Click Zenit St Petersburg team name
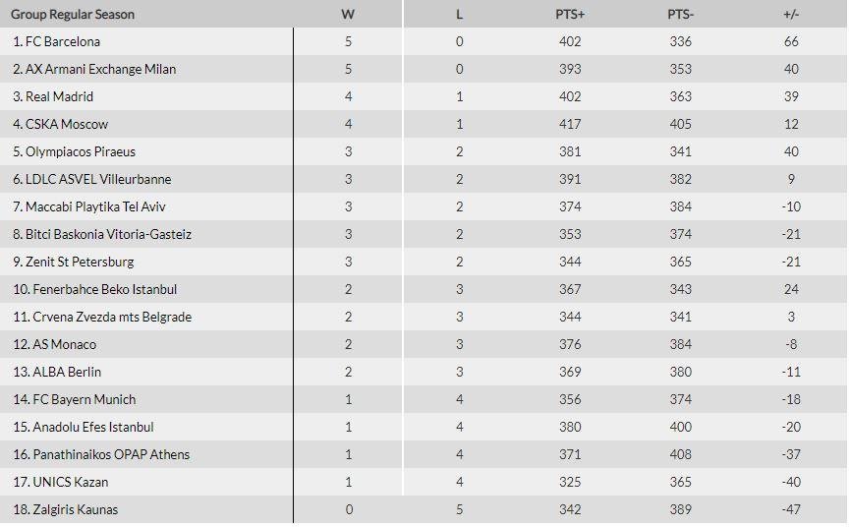The width and height of the screenshot is (849, 527). tap(80, 263)
